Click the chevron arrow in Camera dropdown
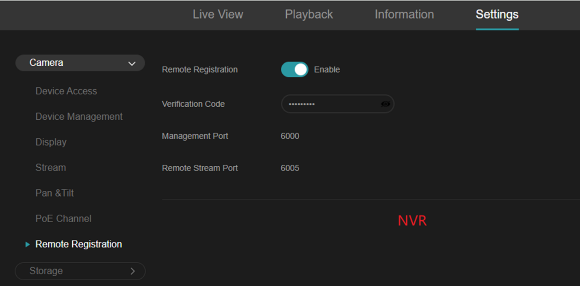This screenshot has width=580, height=286. [132, 64]
